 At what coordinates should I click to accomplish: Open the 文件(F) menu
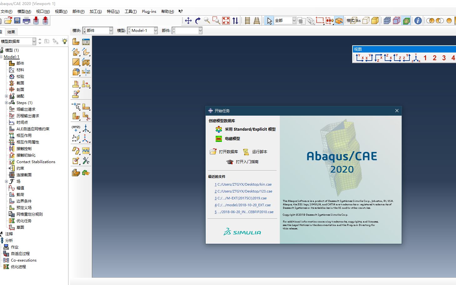pyautogui.click(x=6, y=11)
